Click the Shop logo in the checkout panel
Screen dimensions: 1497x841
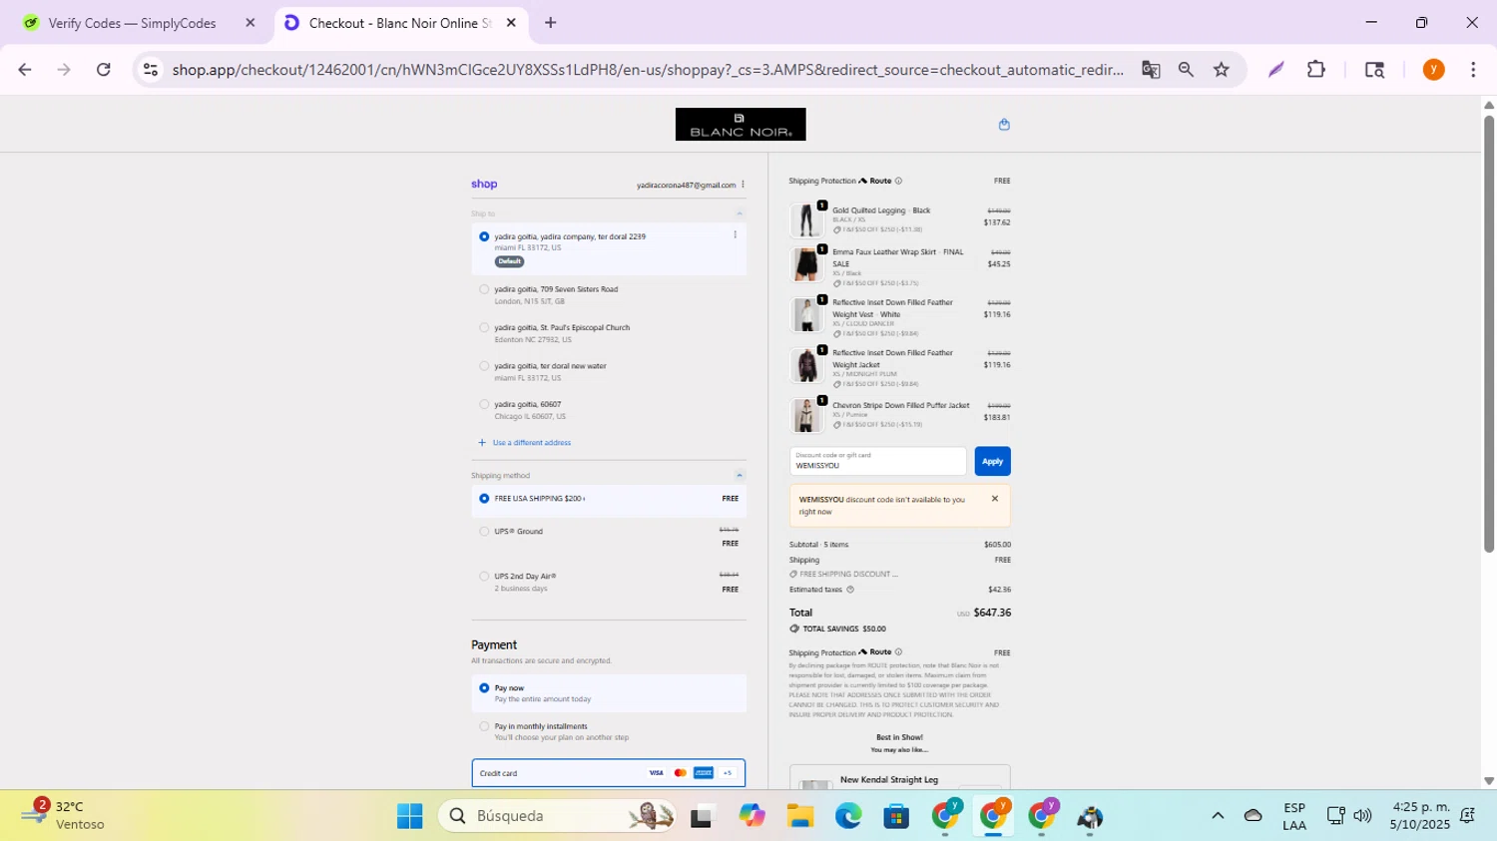coord(484,185)
